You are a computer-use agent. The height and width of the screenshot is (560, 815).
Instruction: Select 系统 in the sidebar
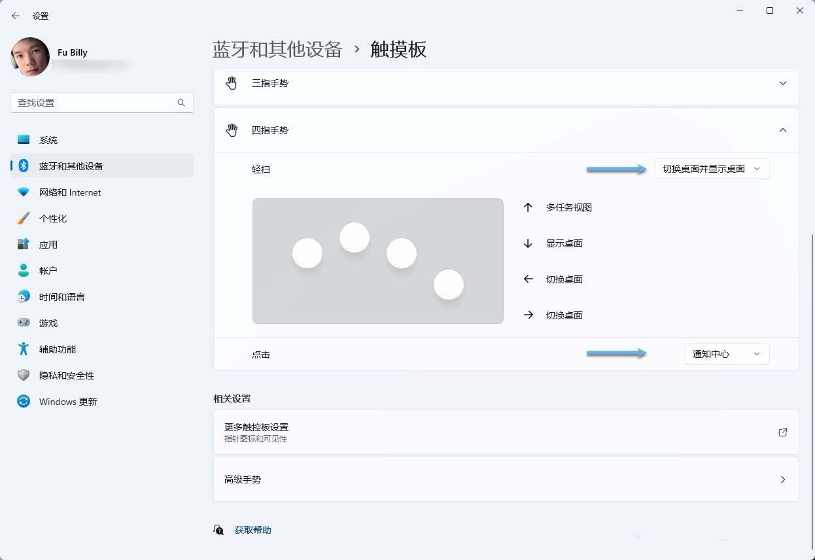pos(49,139)
